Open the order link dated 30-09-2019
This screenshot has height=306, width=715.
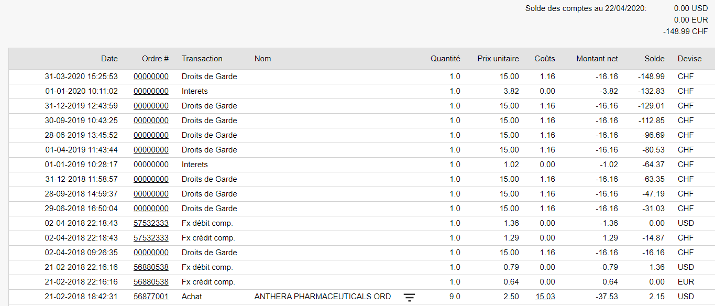151,121
